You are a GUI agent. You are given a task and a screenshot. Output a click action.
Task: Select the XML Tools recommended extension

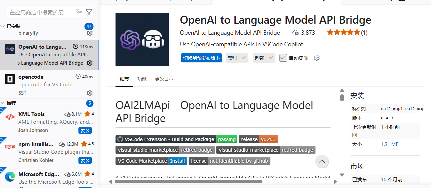(x=49, y=122)
